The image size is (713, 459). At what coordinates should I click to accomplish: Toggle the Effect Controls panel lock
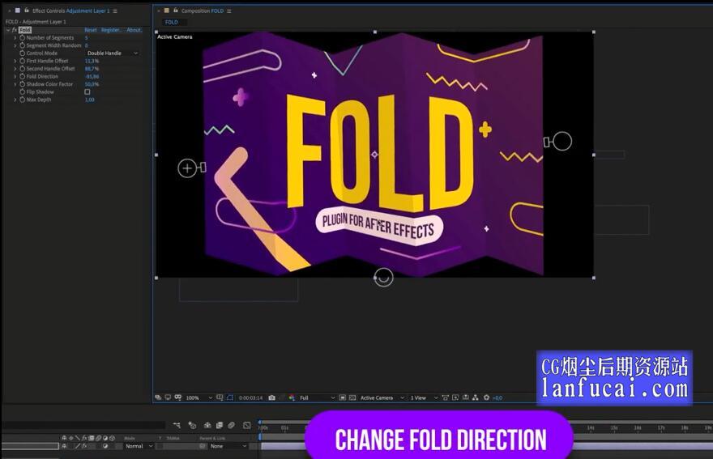pyautogui.click(x=27, y=10)
